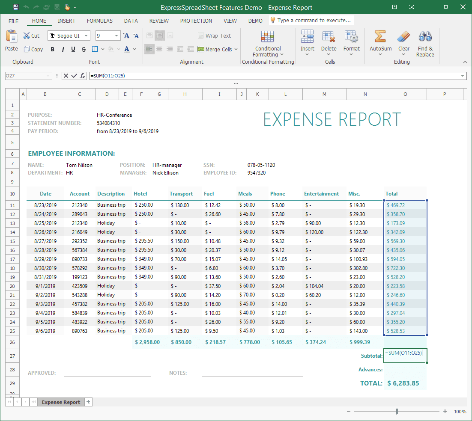This screenshot has width=472, height=421.
Task: Click the Paste clipboard icon
Action: 12,36
